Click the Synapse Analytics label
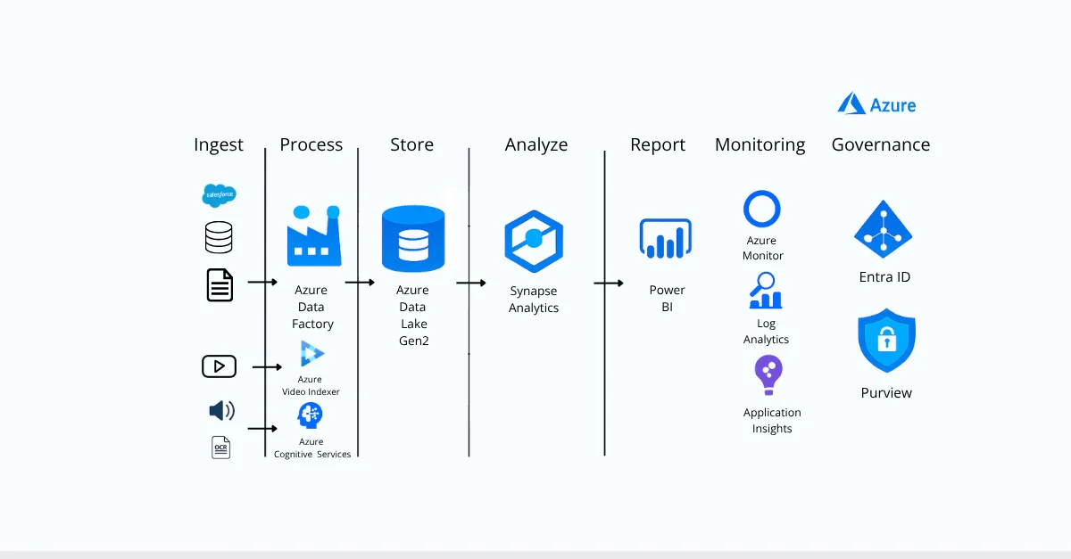Viewport: 1071px width, 559px height. [x=534, y=300]
